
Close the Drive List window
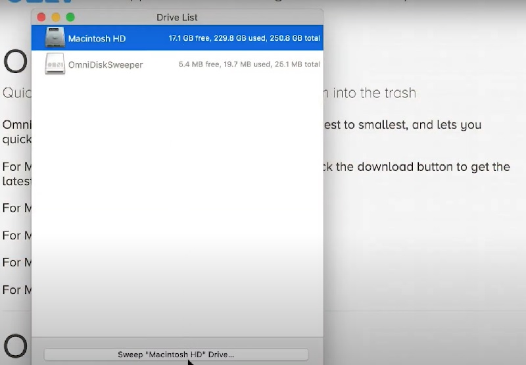[x=41, y=17]
